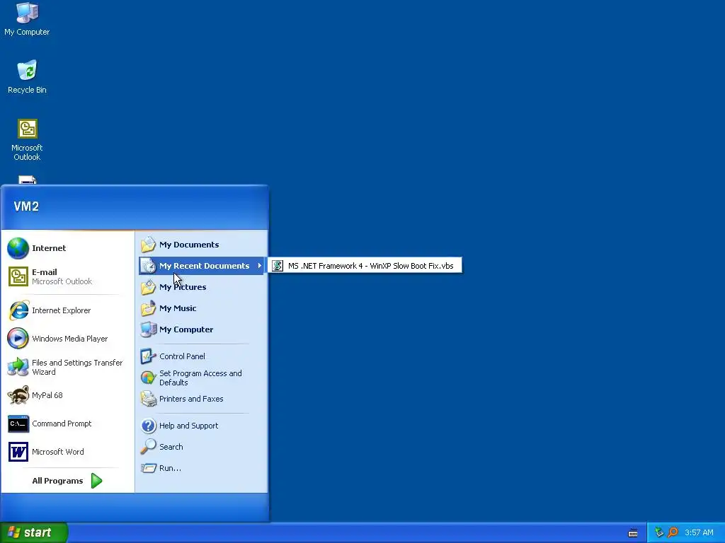725x543 pixels.
Task: Start Files and Settings Transfer Wizard
Action: [x=67, y=367]
